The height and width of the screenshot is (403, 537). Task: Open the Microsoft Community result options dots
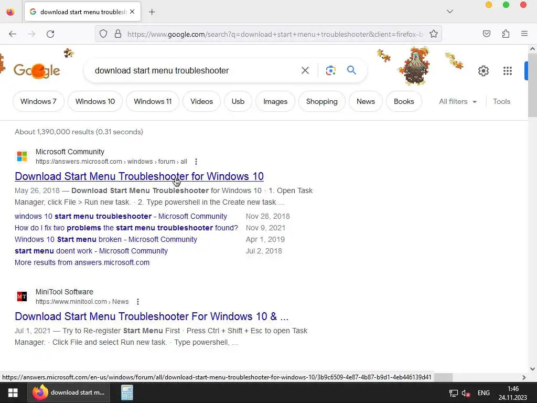(x=196, y=162)
